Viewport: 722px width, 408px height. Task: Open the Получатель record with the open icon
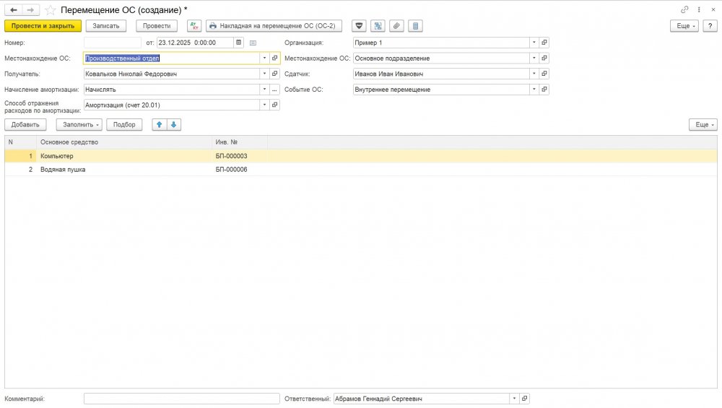click(x=275, y=74)
